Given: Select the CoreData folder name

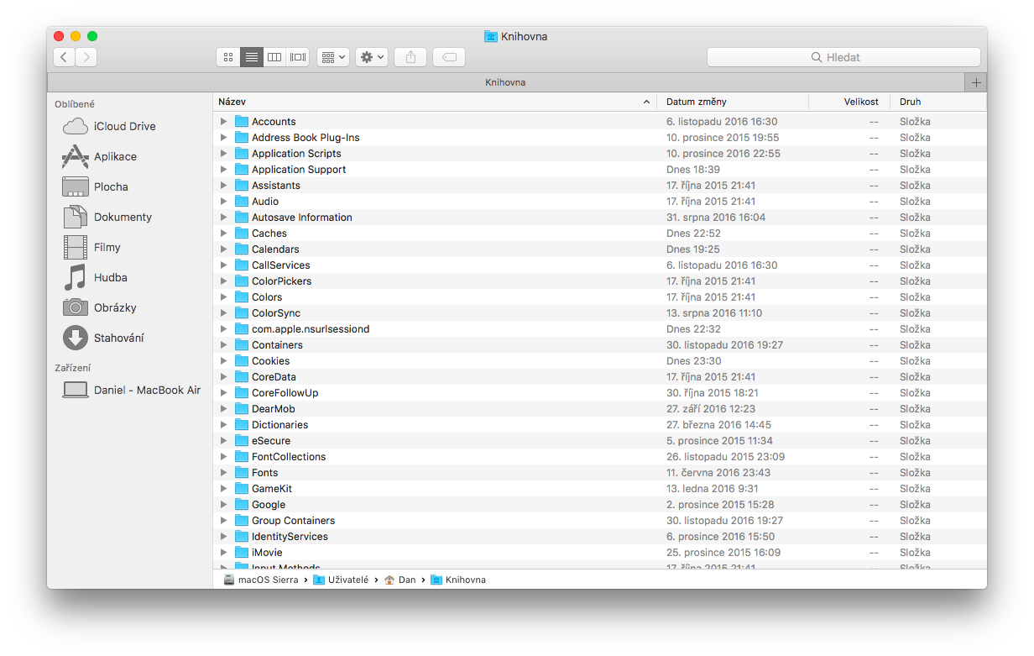Looking at the screenshot, I should pos(274,377).
